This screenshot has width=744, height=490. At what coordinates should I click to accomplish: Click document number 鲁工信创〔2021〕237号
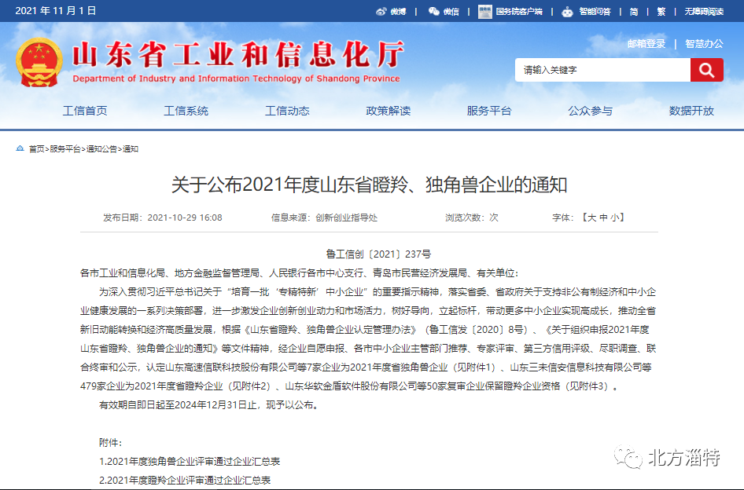point(378,254)
